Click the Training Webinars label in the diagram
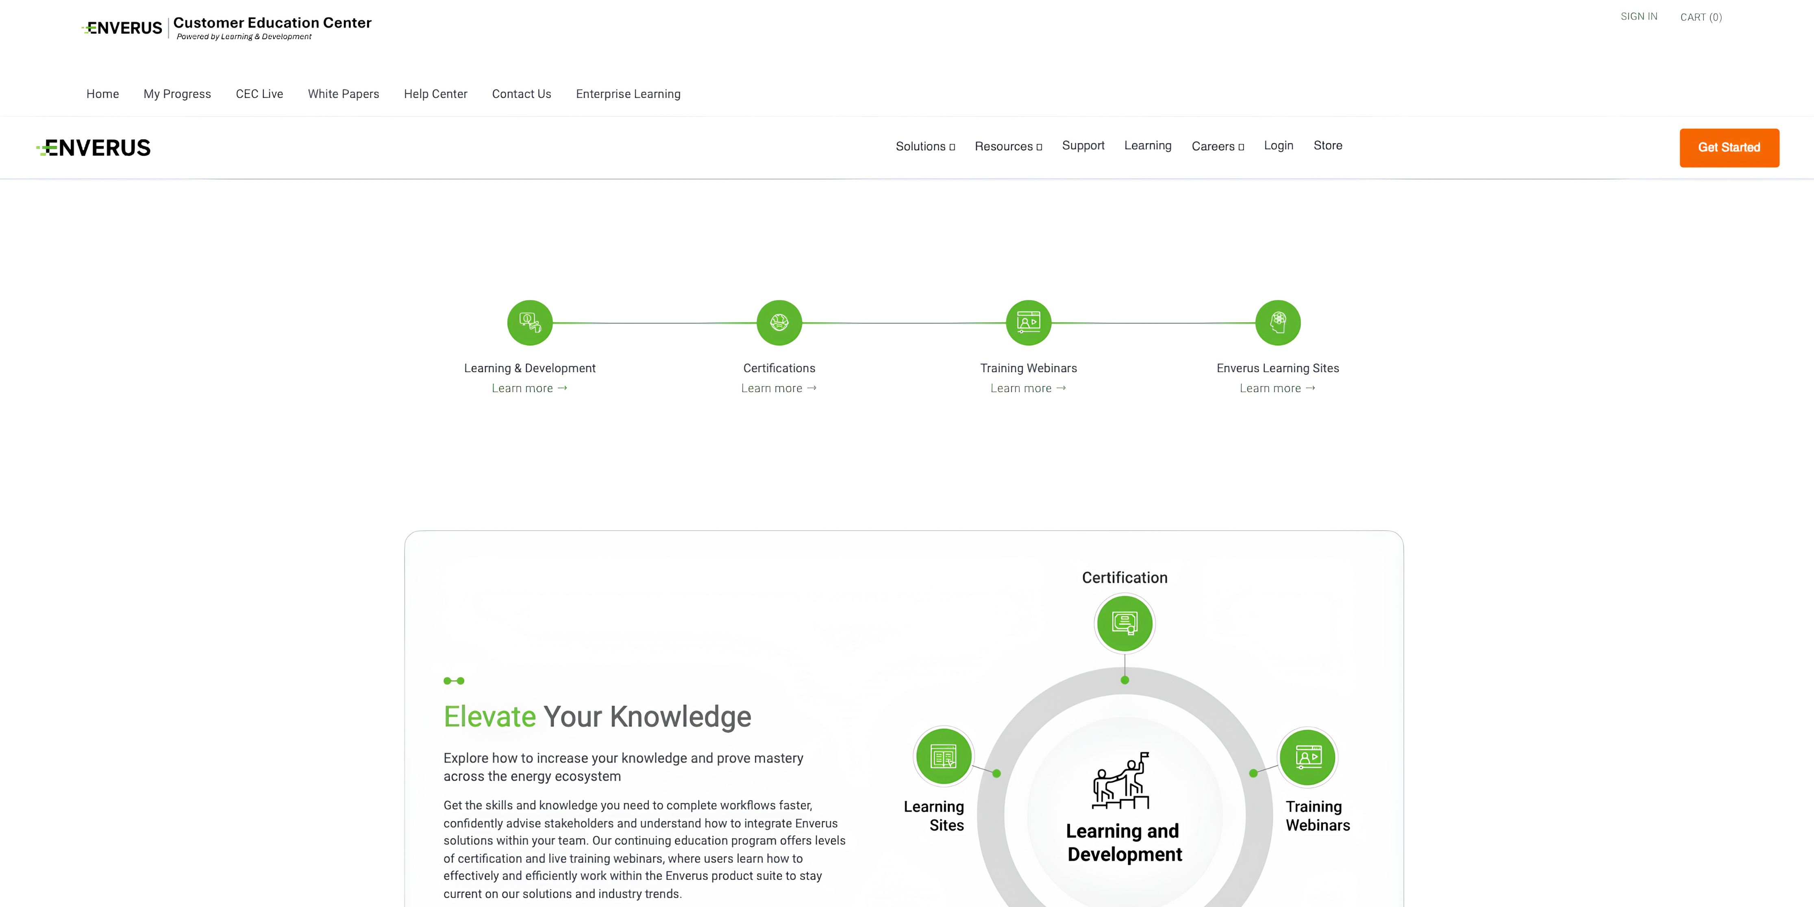Image resolution: width=1814 pixels, height=907 pixels. coord(1318,816)
